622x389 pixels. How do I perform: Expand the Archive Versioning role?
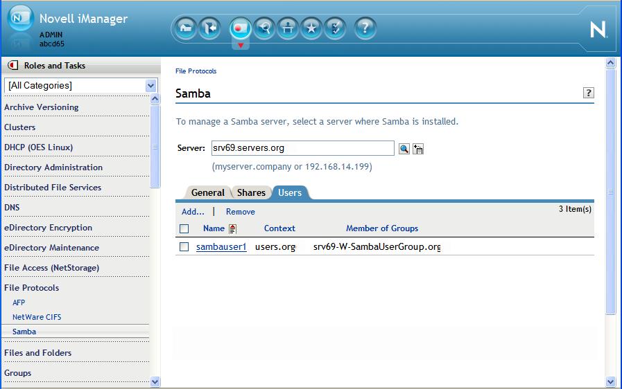coord(41,107)
